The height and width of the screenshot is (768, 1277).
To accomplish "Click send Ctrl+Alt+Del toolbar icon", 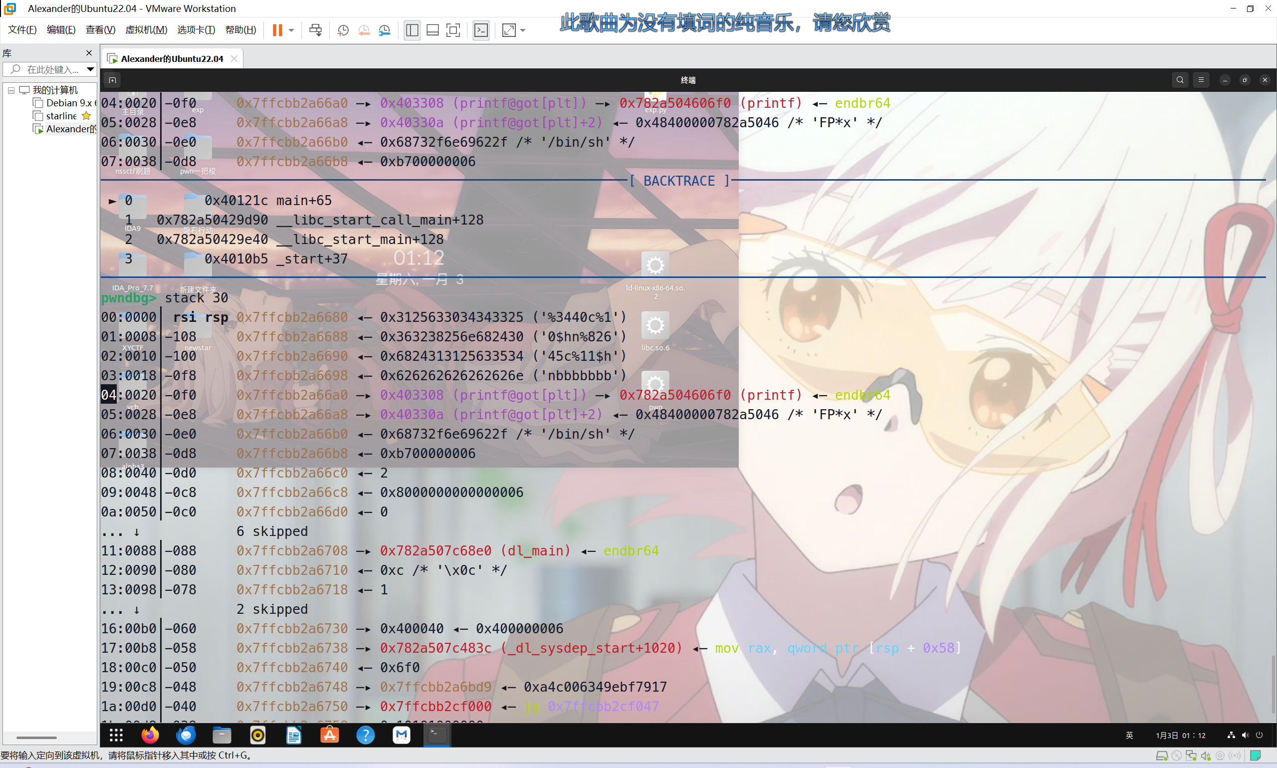I will click(x=315, y=30).
